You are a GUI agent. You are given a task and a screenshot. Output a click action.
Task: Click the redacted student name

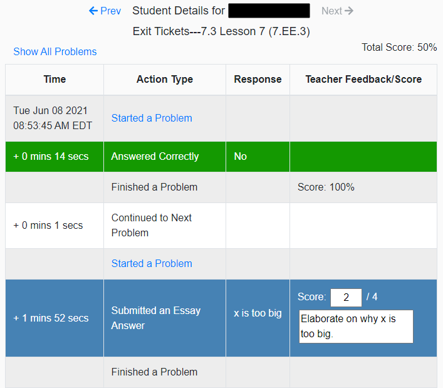pyautogui.click(x=269, y=11)
